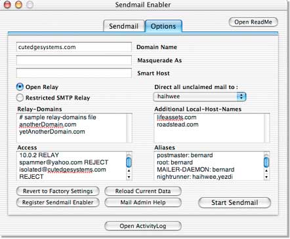Click the Aliases list scrollbar thumb
The width and height of the screenshot is (290, 239).
(x=266, y=162)
